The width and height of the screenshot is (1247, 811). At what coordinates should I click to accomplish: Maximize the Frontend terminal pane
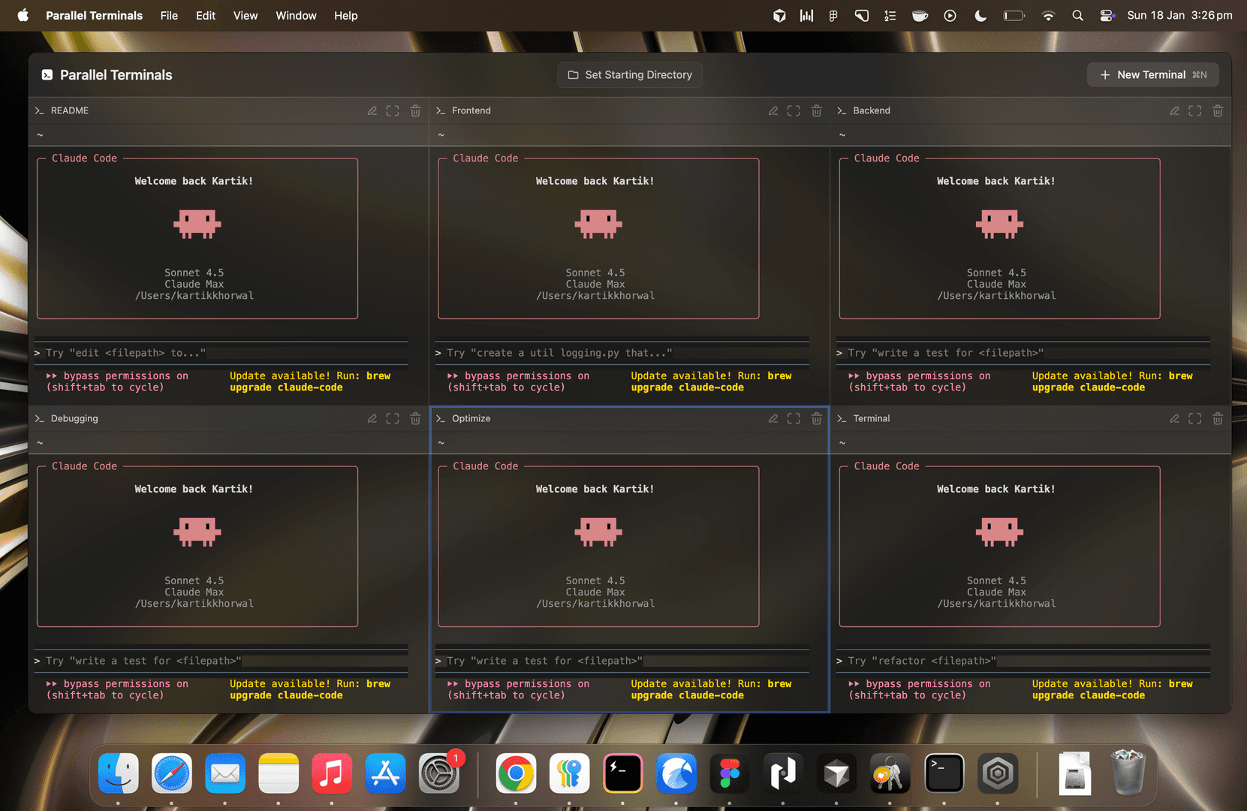[x=794, y=111]
